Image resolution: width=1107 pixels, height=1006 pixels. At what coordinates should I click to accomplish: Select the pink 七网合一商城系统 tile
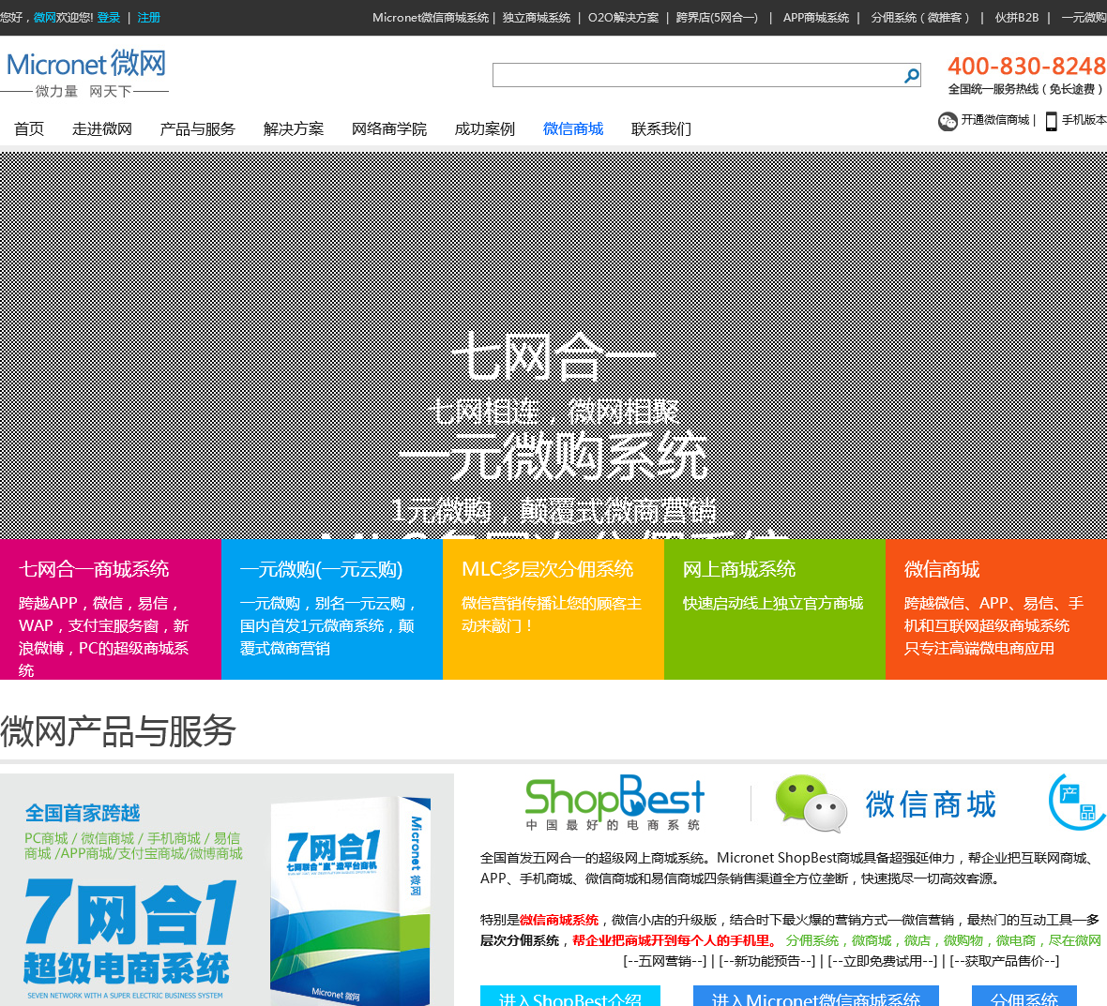[x=111, y=609]
